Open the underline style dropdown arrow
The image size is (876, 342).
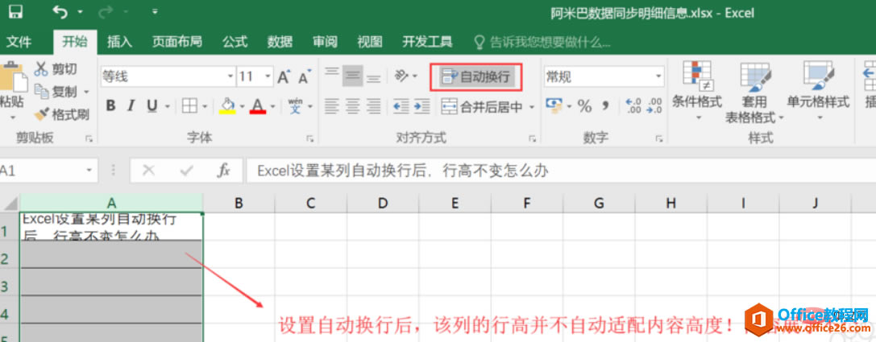point(167,106)
